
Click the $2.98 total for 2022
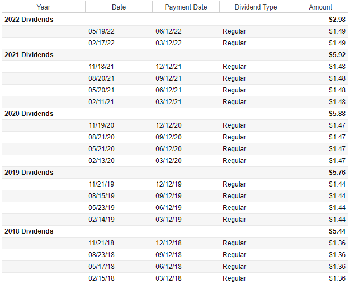tap(337, 20)
